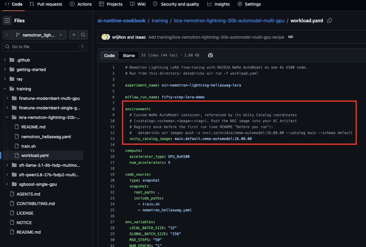
Task: Open the Security and quality tab
Action: (176, 4)
